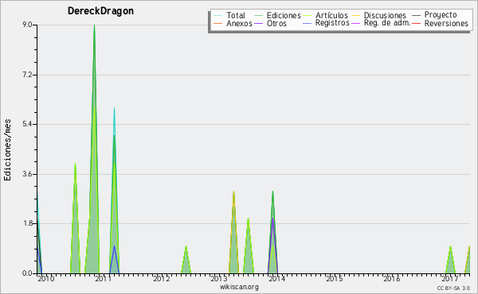This screenshot has height=294, width=478.
Task: Select the Registros legend entry
Action: (x=326, y=23)
